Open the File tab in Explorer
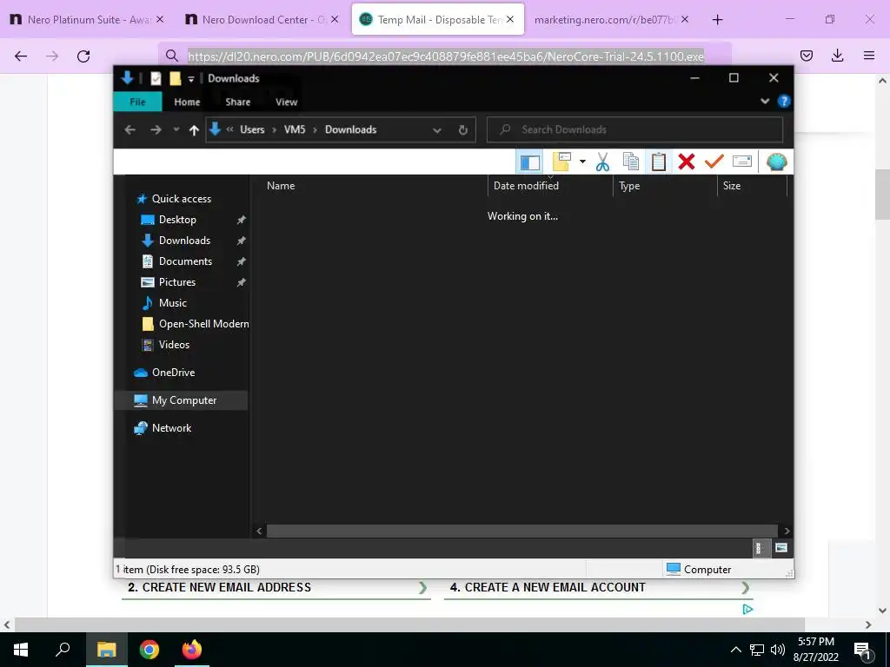Image resolution: width=890 pixels, height=667 pixels. [x=137, y=102]
